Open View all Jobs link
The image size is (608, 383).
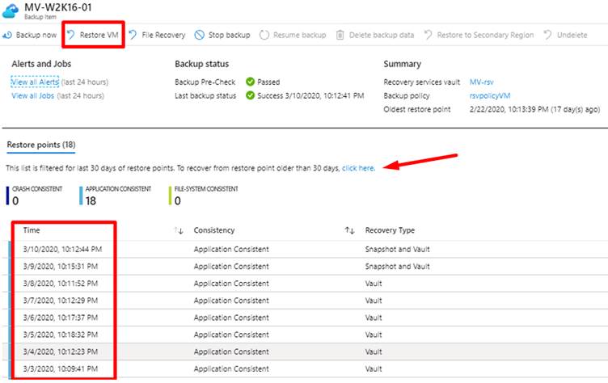coord(32,95)
